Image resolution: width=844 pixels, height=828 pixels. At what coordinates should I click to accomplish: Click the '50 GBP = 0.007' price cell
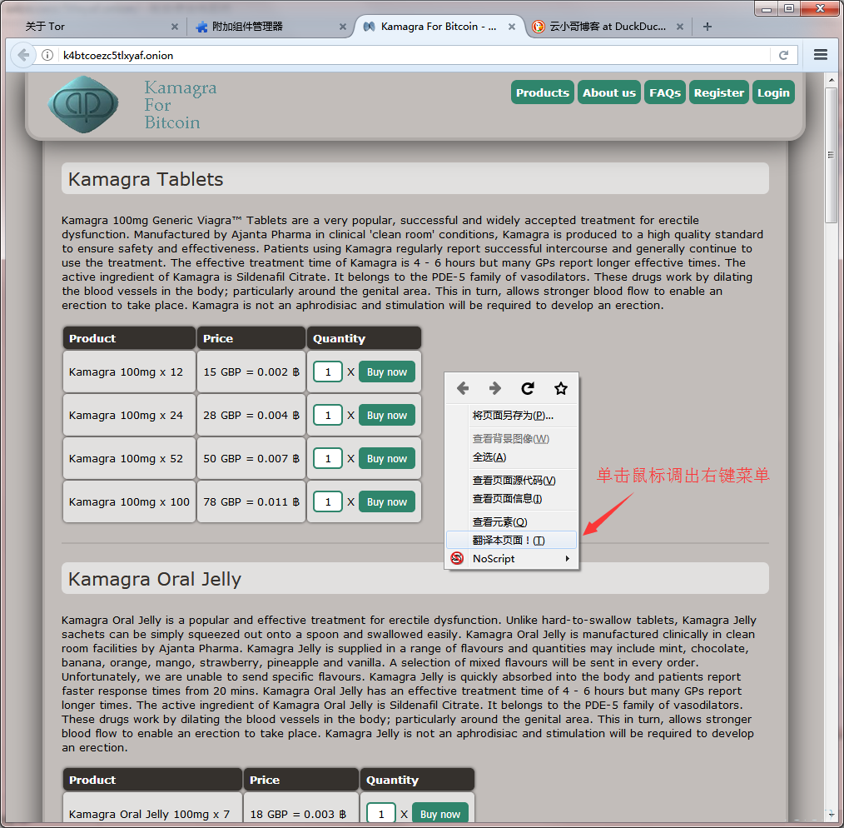pos(251,458)
